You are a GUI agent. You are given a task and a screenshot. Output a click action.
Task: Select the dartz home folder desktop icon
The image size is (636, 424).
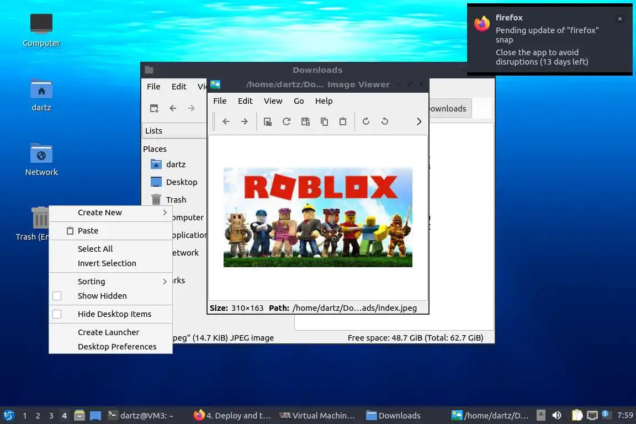[41, 95]
